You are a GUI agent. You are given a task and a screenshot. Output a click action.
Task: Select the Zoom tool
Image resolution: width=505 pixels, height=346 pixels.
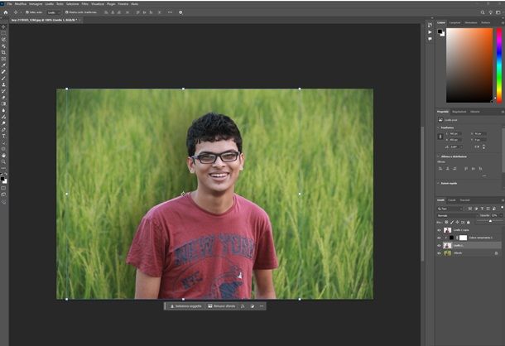3,161
